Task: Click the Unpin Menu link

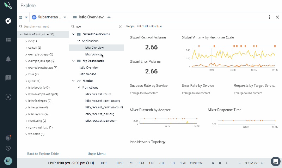Action: pyautogui.click(x=97, y=154)
